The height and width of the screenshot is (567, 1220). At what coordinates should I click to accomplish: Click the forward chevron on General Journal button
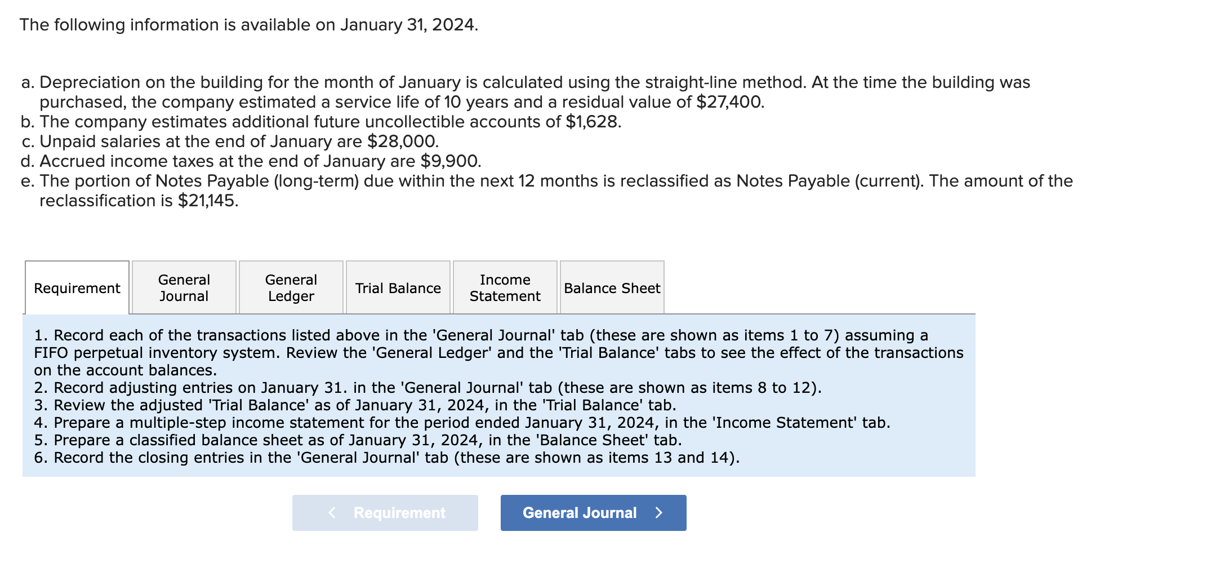click(x=660, y=512)
